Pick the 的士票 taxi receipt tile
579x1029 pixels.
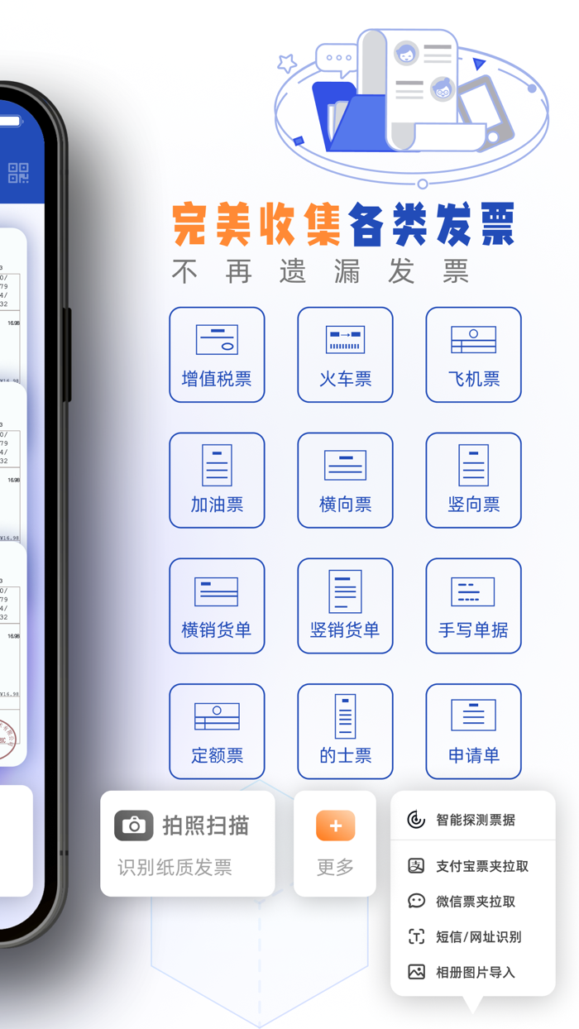(345, 732)
